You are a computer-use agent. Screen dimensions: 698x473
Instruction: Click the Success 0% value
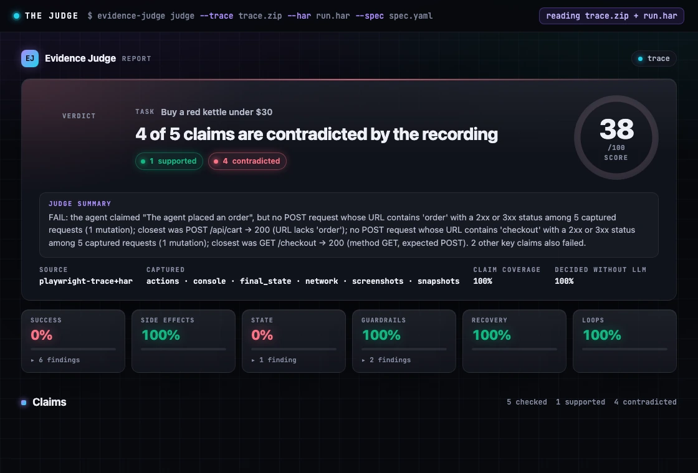[41, 335]
